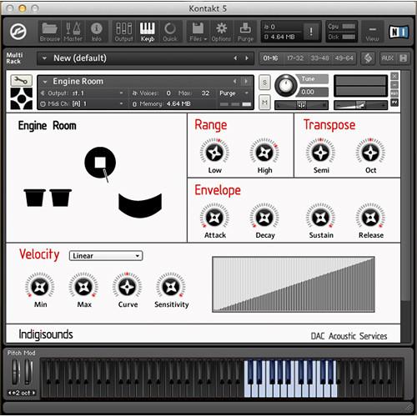Viewport: 417px width, 417px height.
Task: Open the Midi Ch [A] 1 dropdown
Action: [x=83, y=103]
